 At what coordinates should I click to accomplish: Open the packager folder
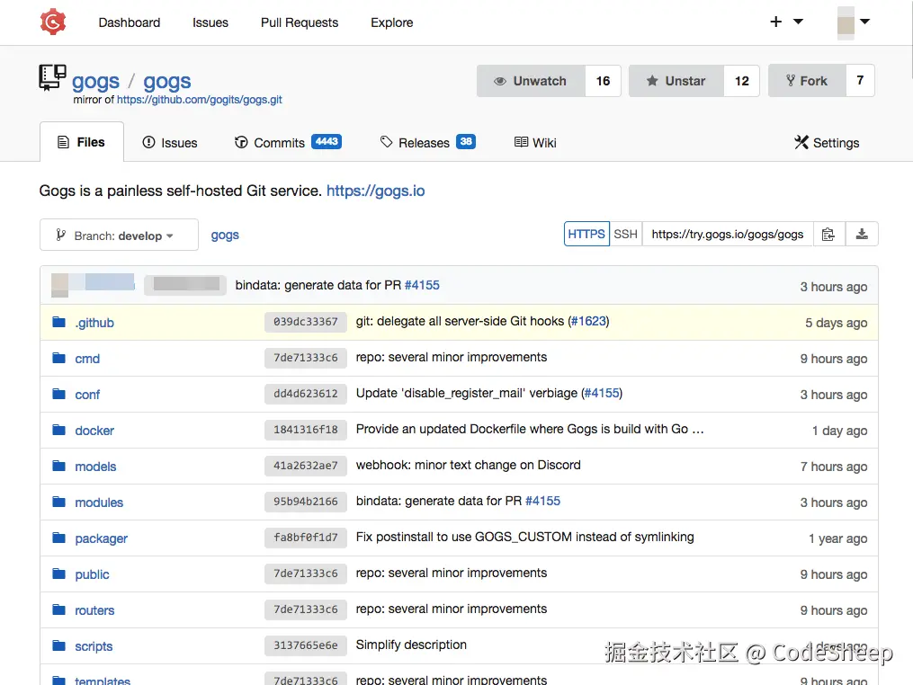(102, 539)
